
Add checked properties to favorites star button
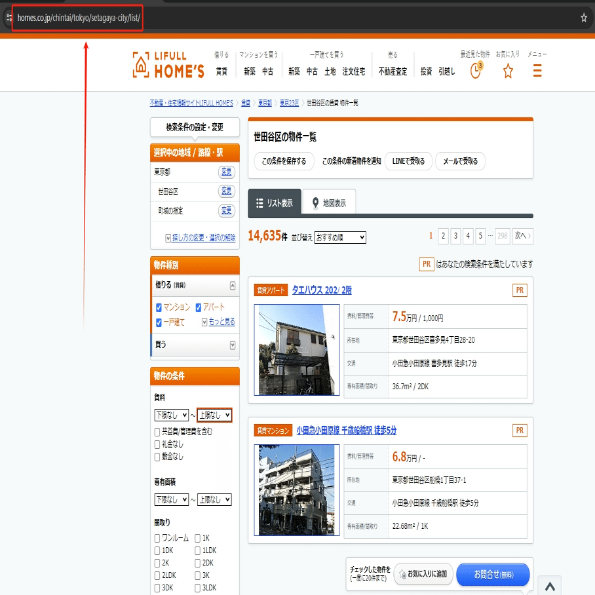[423, 574]
